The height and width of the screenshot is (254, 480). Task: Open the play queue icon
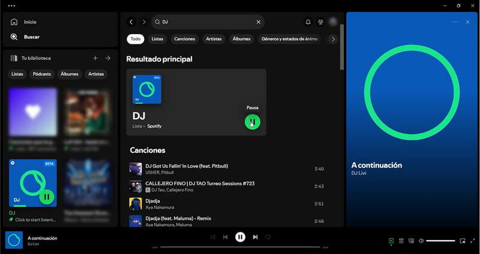point(401,241)
